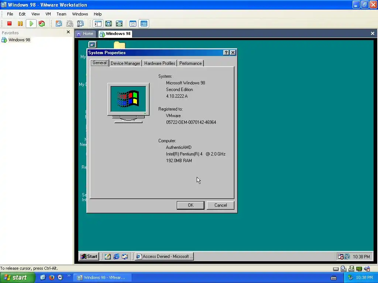Open the Team menu
The height and width of the screenshot is (283, 378).
[x=62, y=14]
